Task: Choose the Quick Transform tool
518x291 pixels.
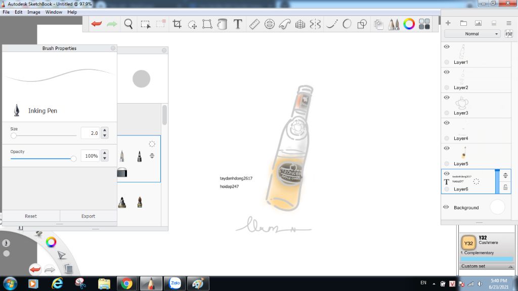Action: point(192,24)
